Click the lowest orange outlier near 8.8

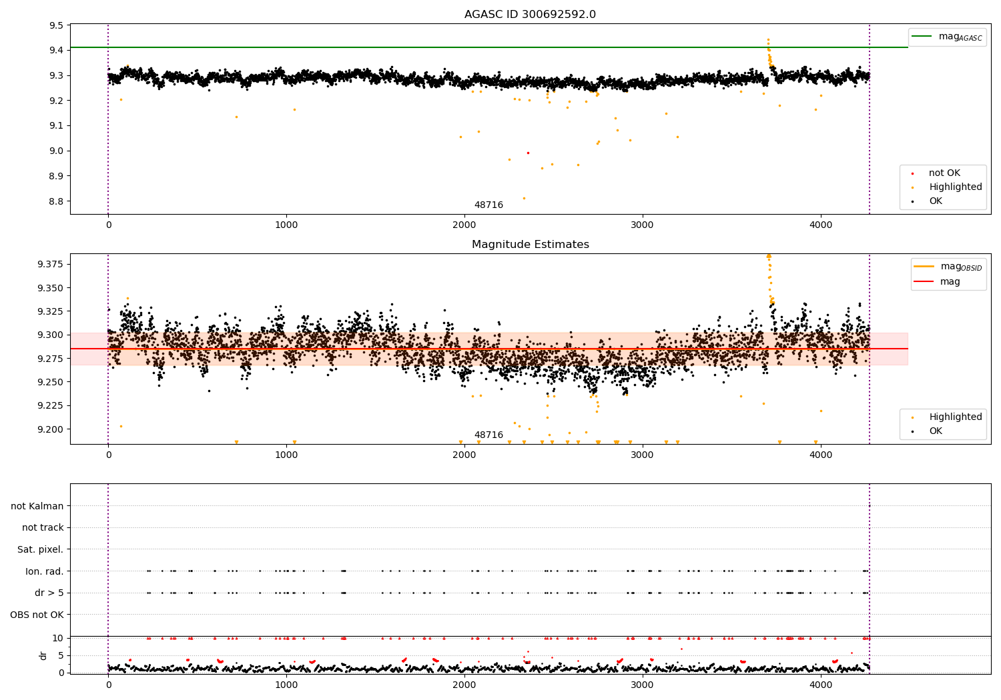(x=524, y=198)
